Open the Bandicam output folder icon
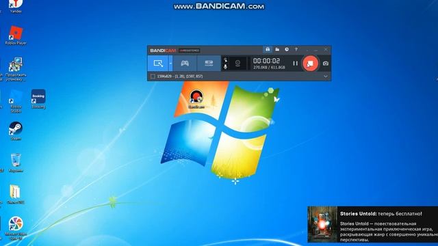Viewport: 438px width, 246px height. tap(277, 50)
